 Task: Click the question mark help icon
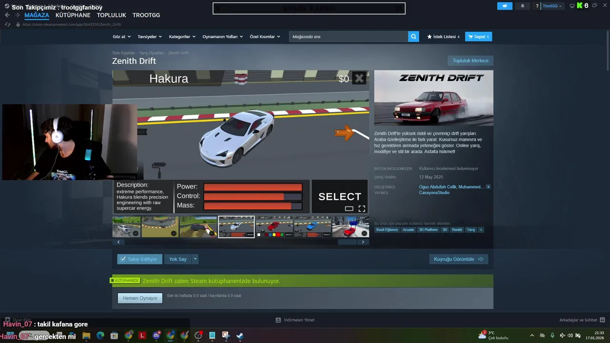point(537,6)
